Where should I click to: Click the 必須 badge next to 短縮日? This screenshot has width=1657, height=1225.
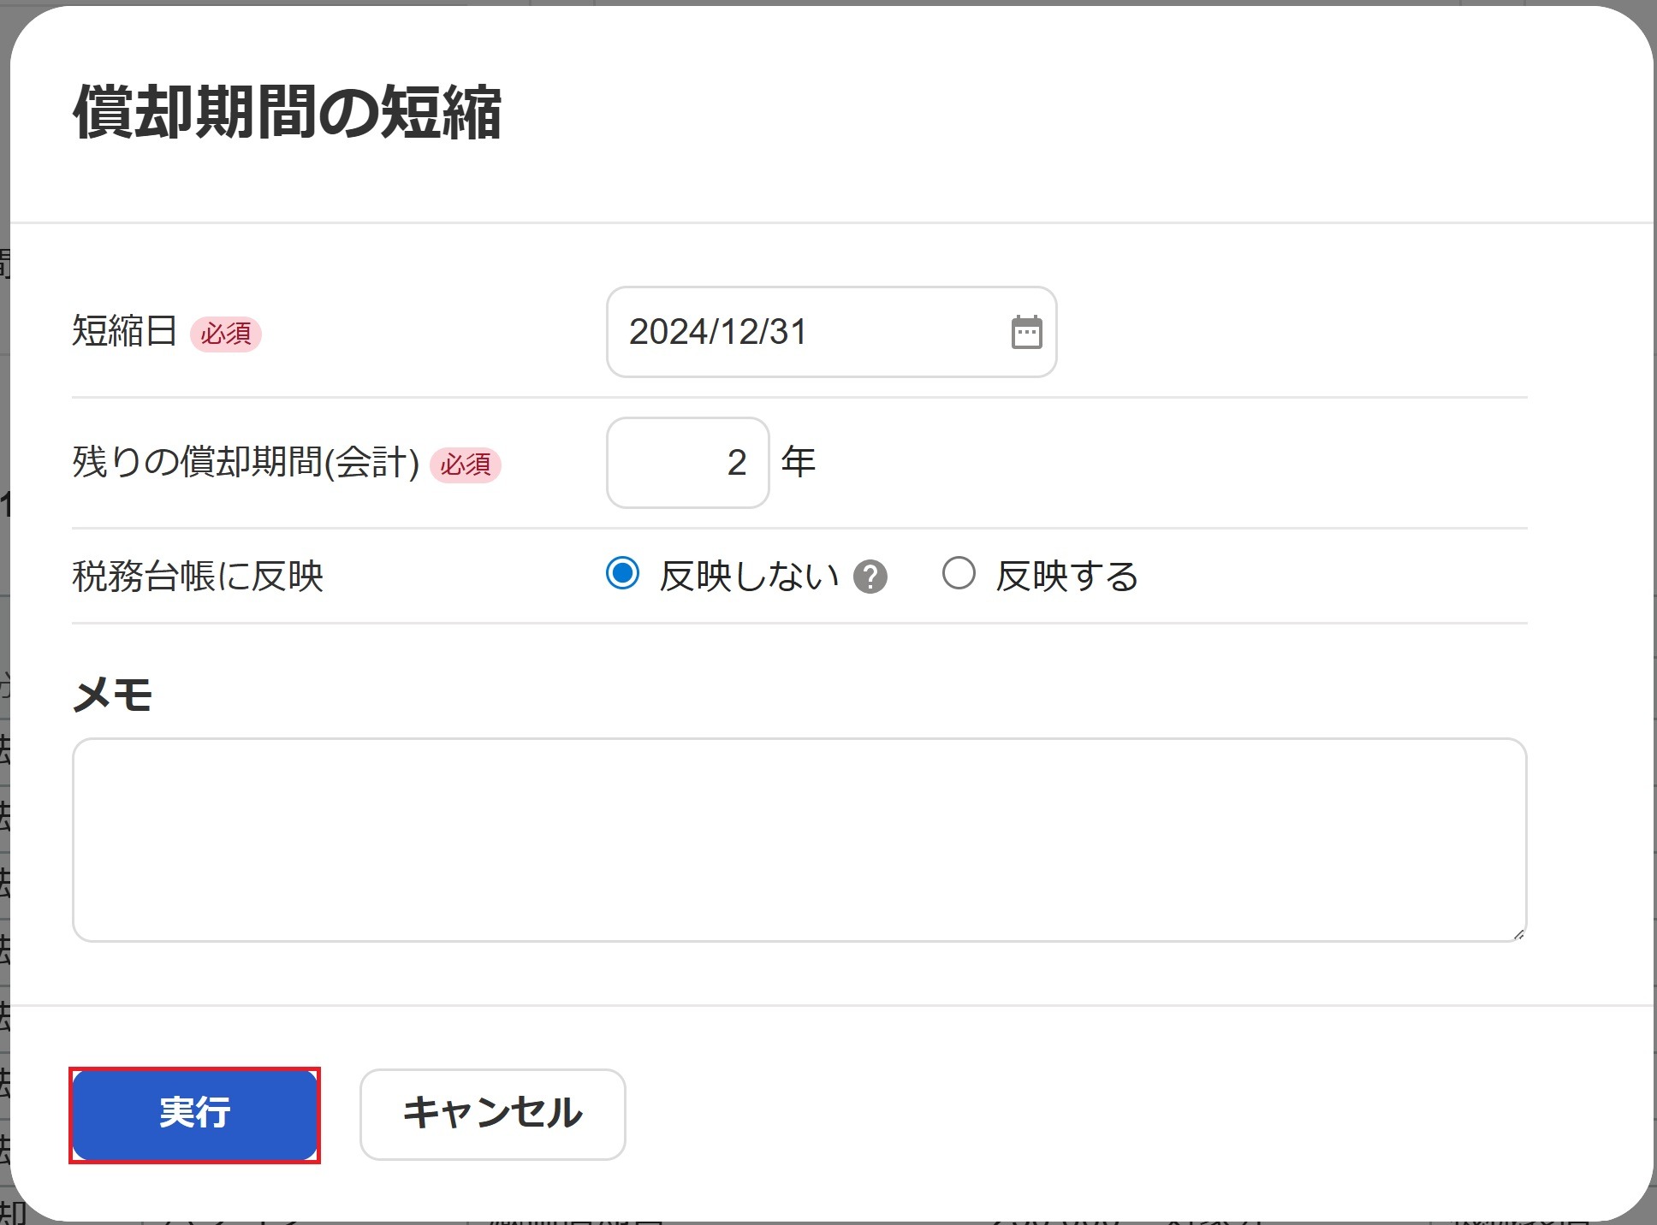pos(226,334)
